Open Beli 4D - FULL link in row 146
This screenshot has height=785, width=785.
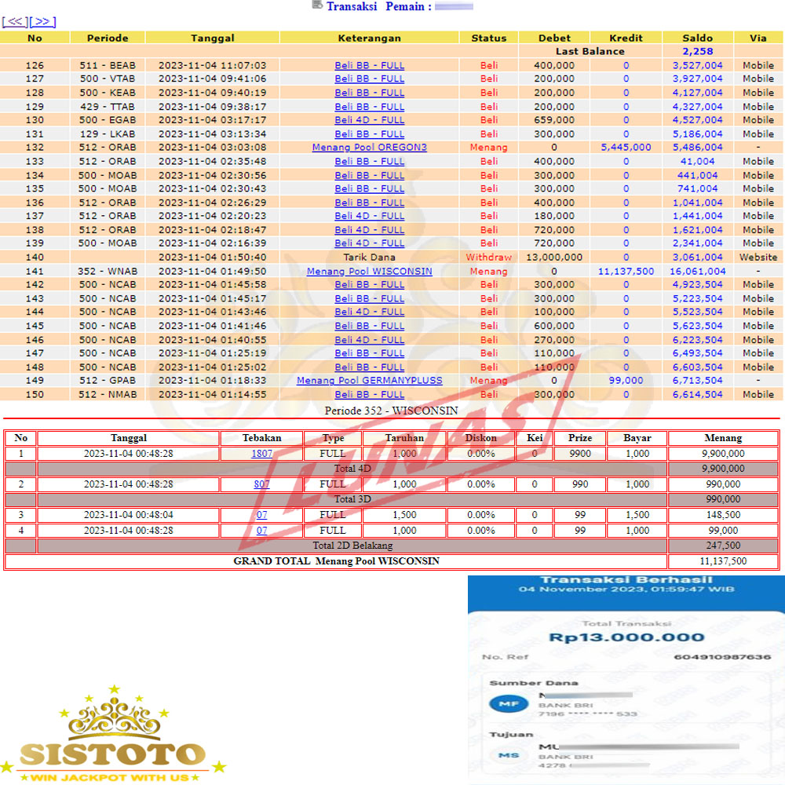point(369,340)
